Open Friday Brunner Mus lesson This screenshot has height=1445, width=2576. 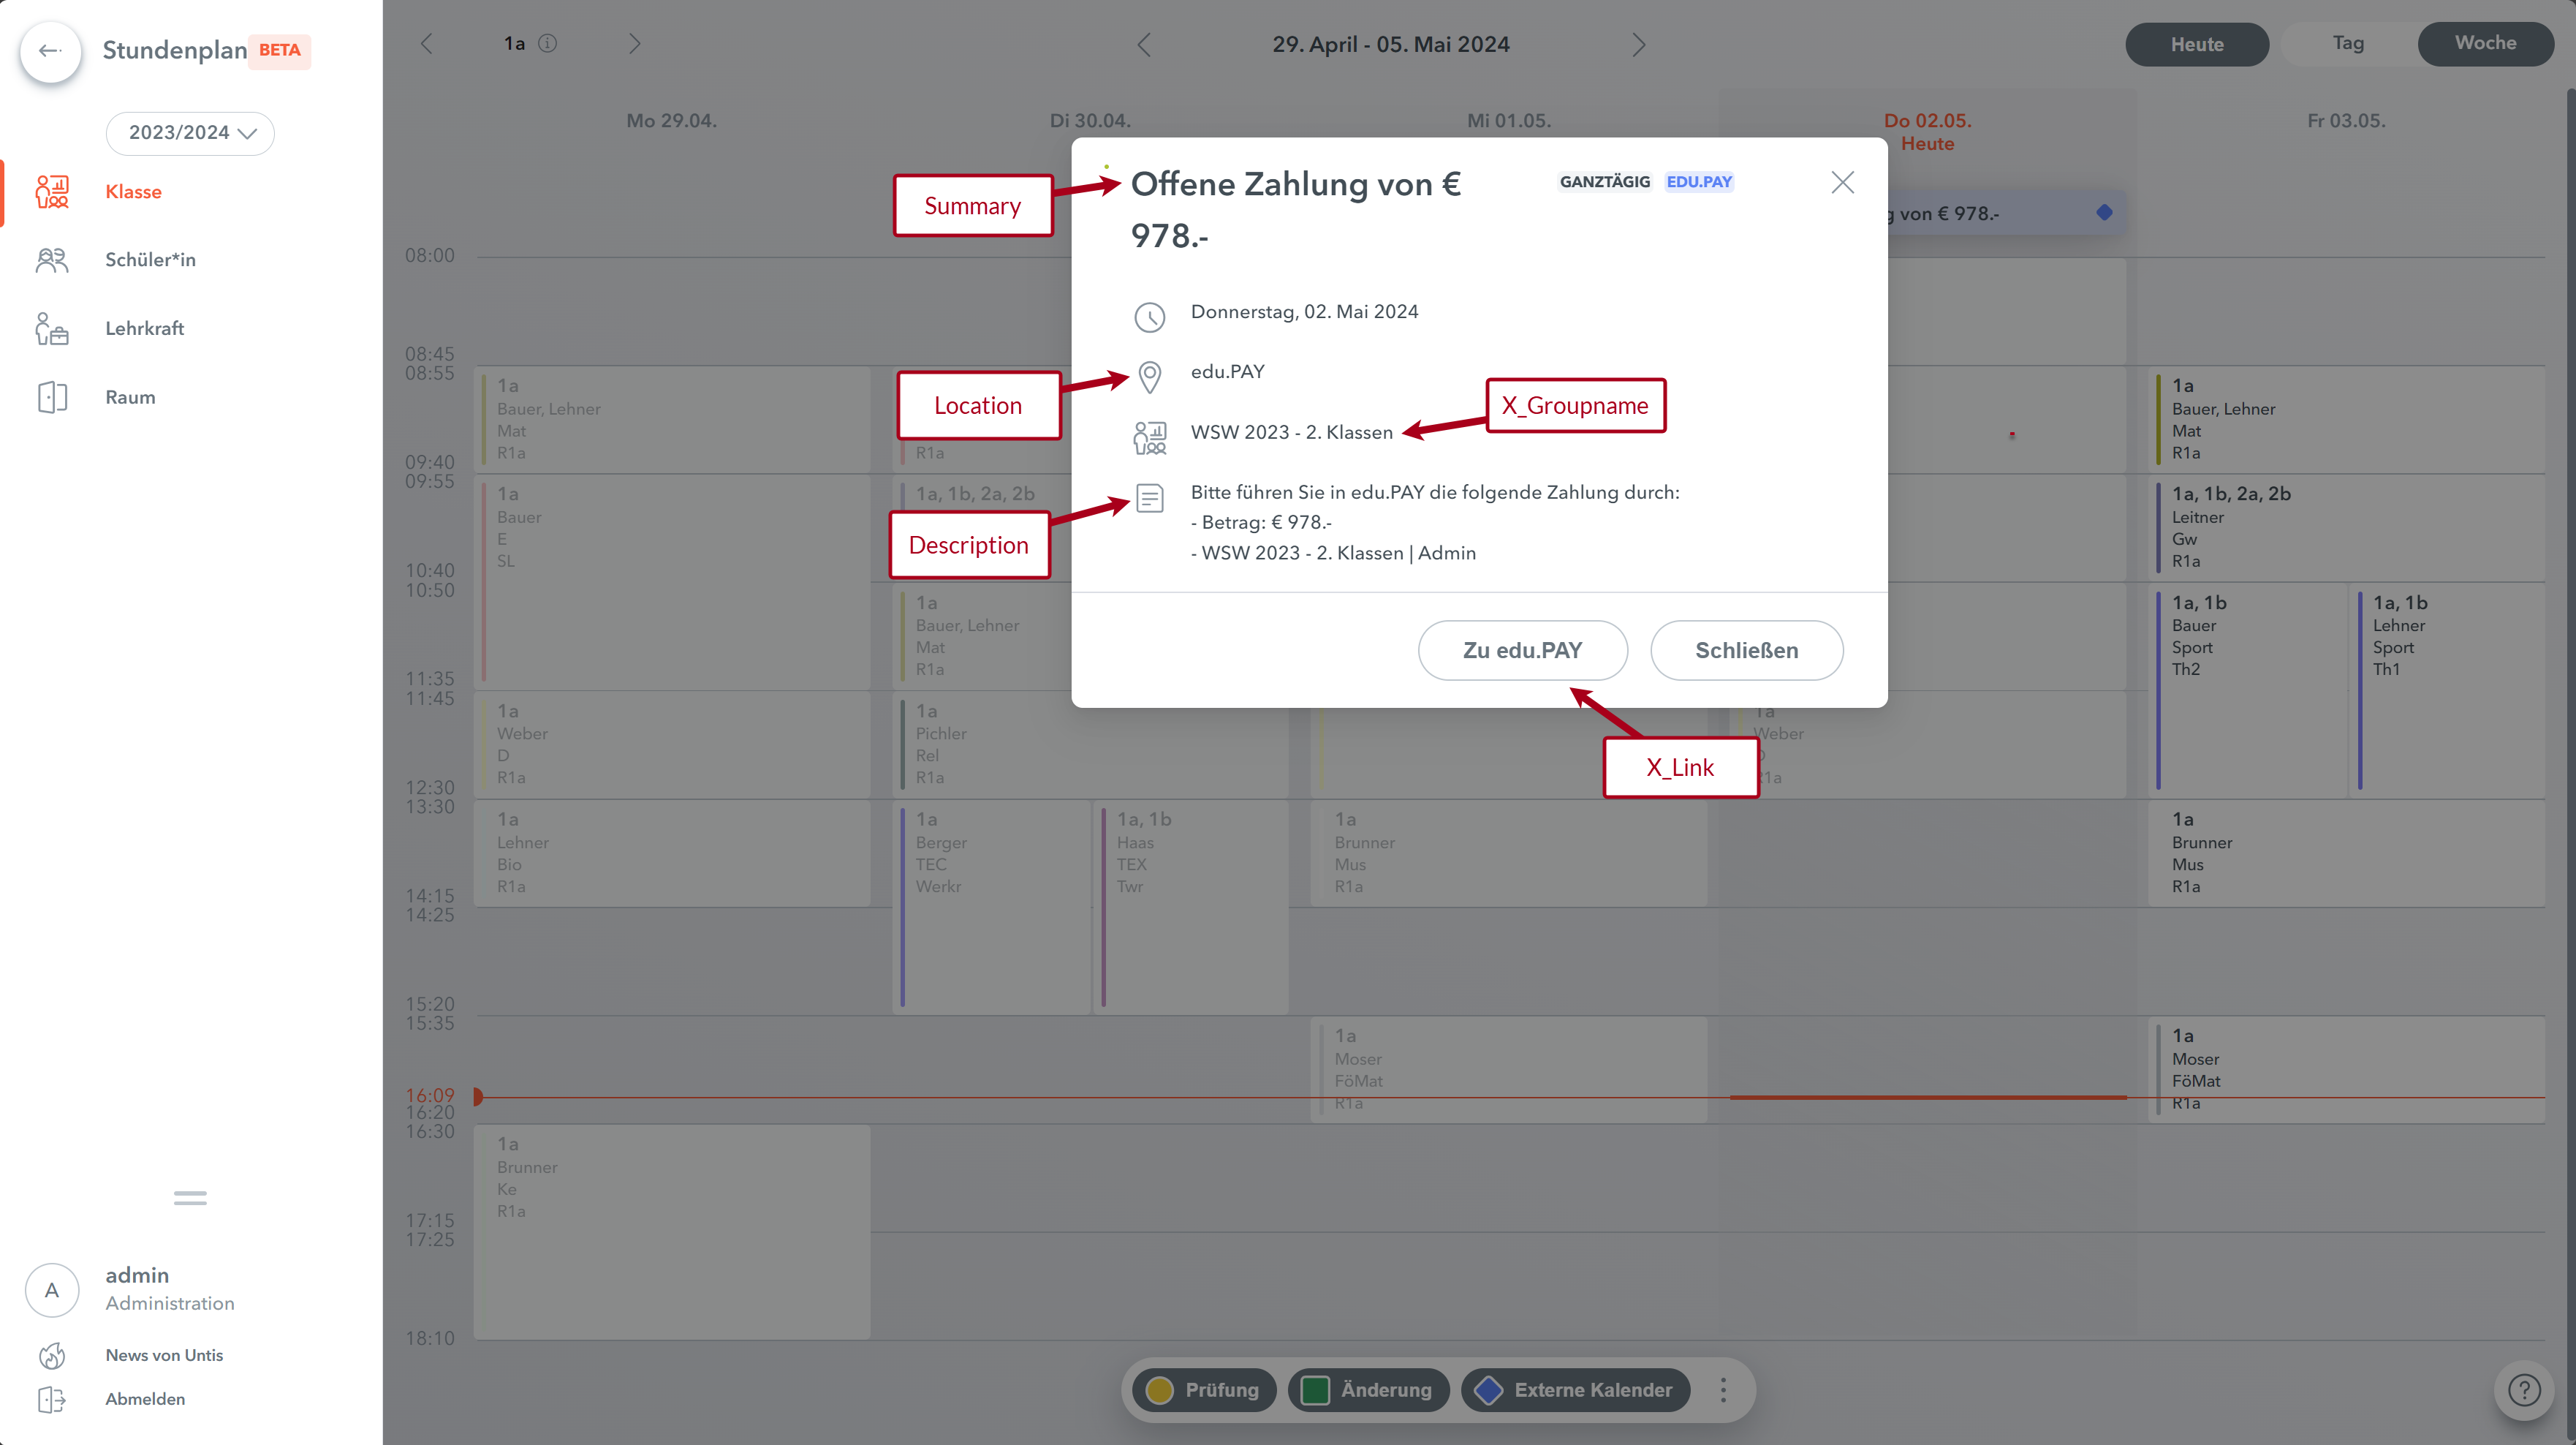point(2346,853)
